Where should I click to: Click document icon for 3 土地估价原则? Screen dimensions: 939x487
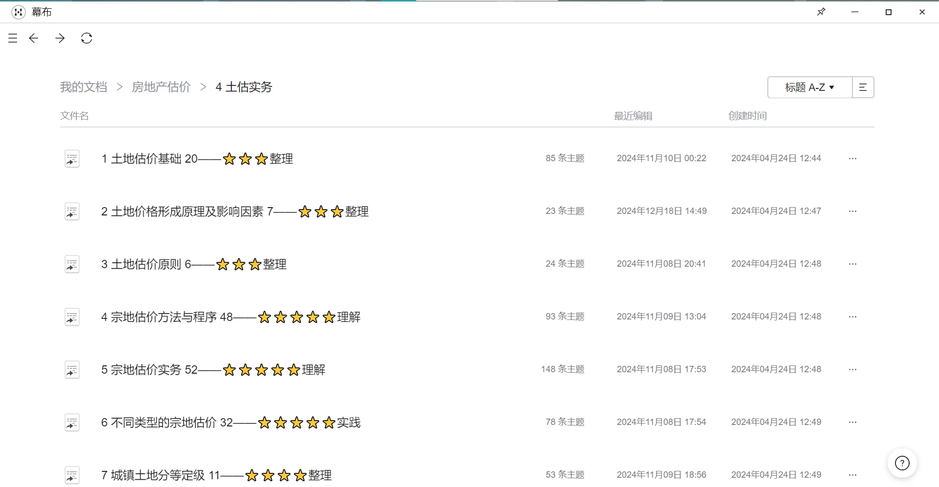click(x=72, y=264)
